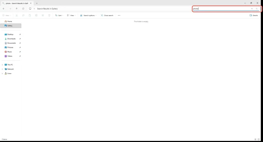263x142 pixels.
Task: Open the Documents quick access folder
Action: (11, 43)
